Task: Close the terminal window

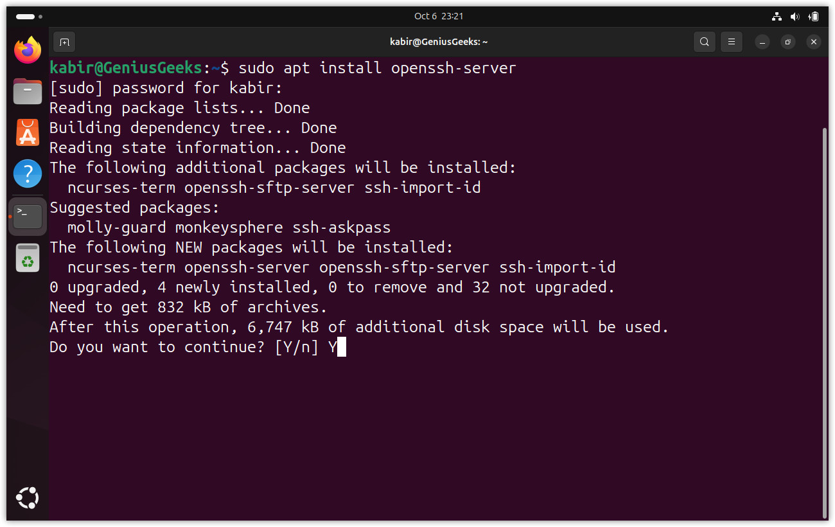Action: (814, 42)
